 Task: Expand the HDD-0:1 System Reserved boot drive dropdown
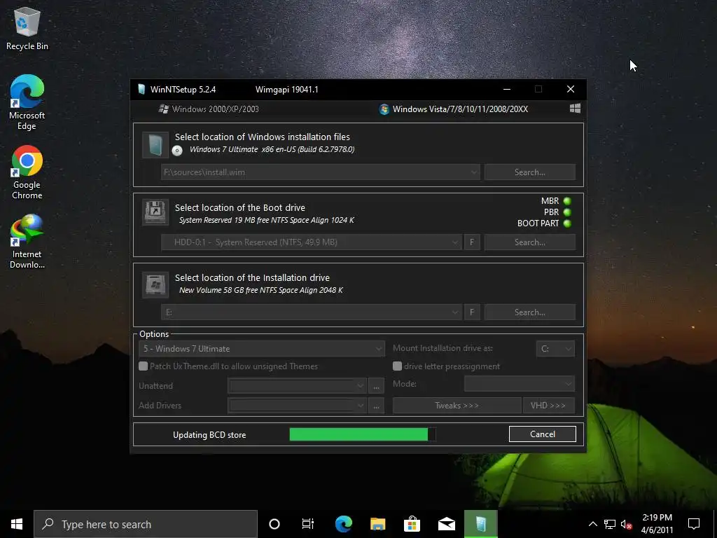tap(455, 242)
